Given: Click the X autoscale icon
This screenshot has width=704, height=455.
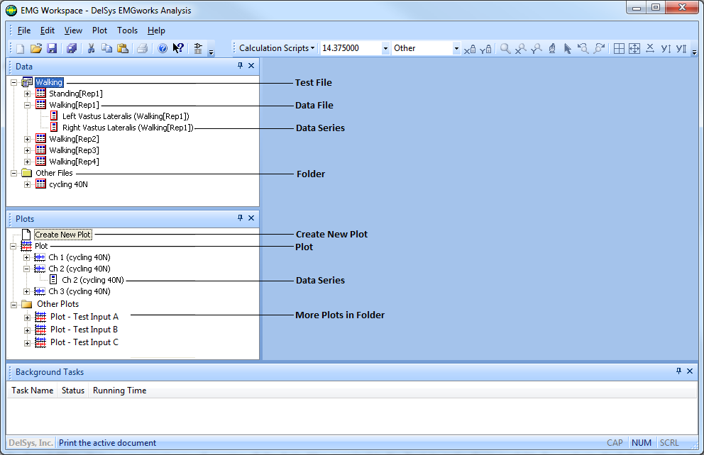Looking at the screenshot, I should pos(649,48).
